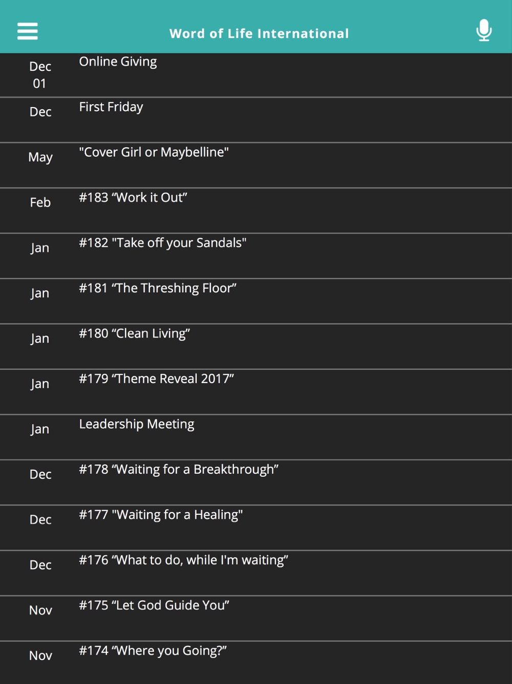
Task: Open the hamburger menu
Action: point(28,31)
